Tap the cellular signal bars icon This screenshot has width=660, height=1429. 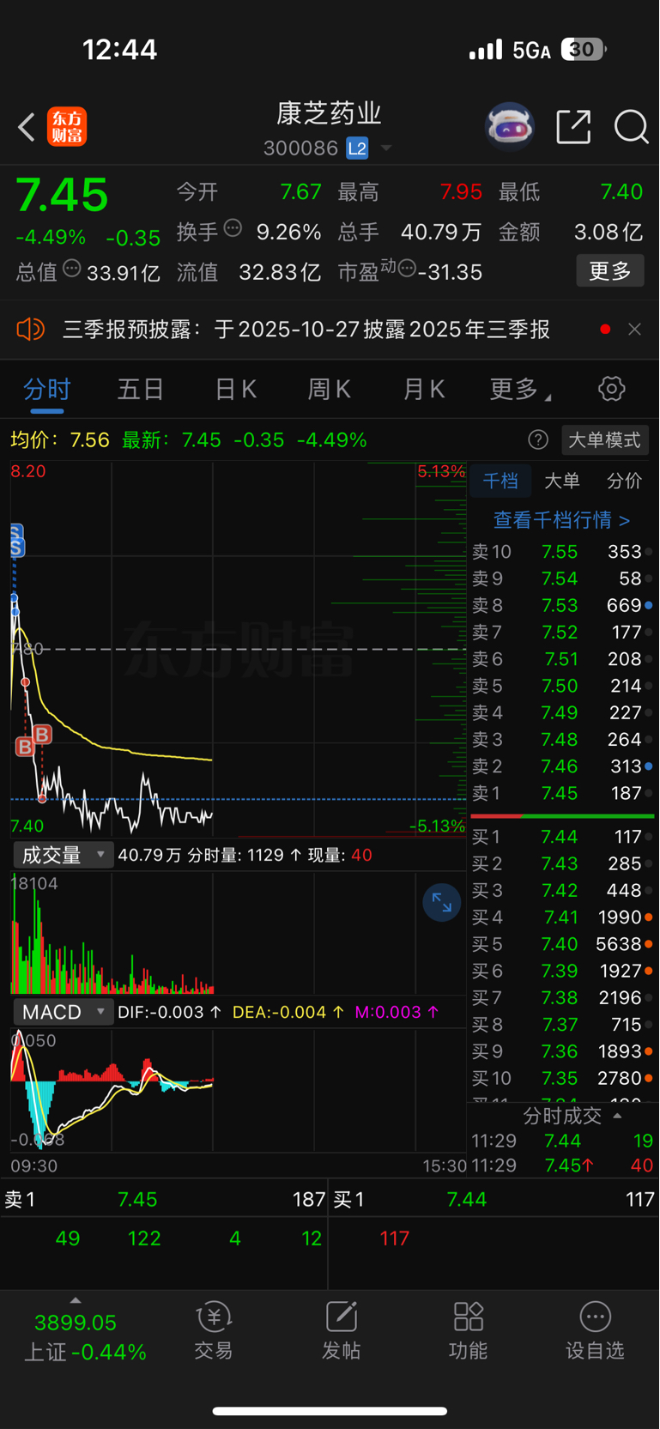[x=486, y=50]
